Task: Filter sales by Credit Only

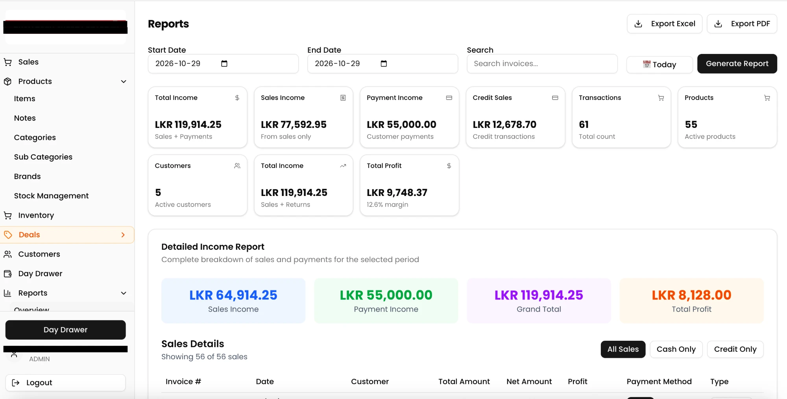Action: (x=735, y=349)
